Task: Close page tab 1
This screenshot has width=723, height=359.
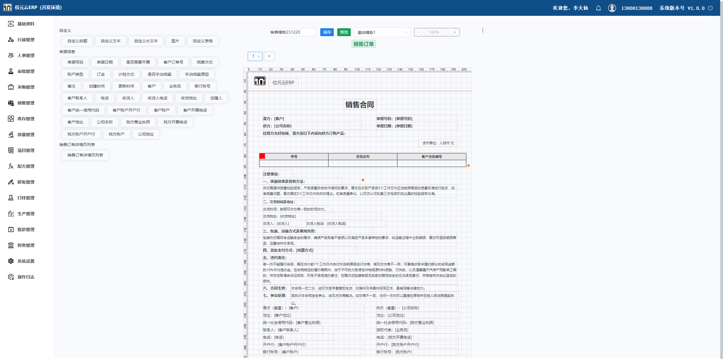Action: [259, 56]
